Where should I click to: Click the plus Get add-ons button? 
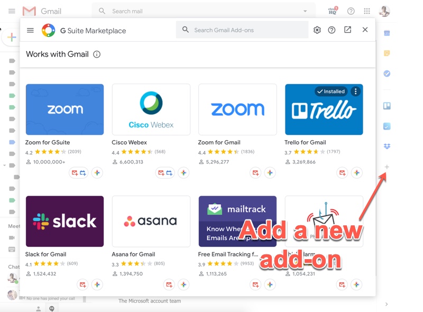point(387,167)
